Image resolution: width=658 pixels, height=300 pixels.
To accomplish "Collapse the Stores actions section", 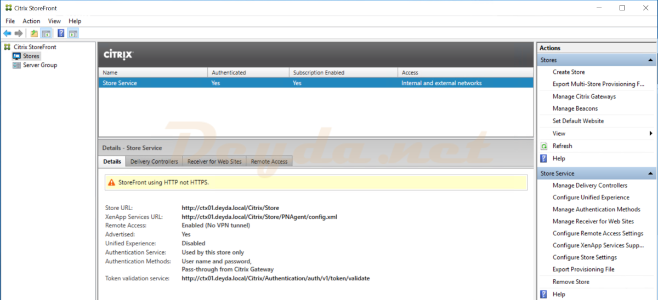I will click(650, 60).
